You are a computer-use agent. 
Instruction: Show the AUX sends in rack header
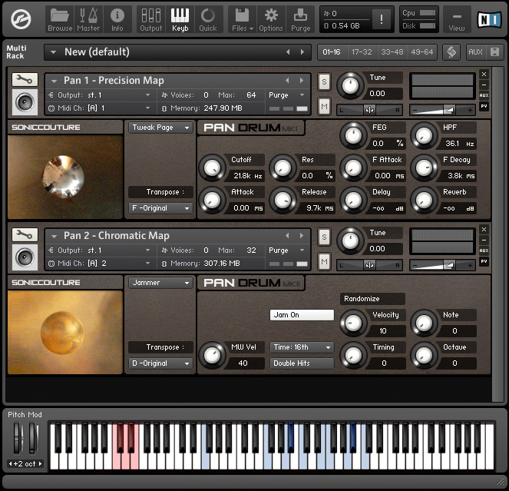(x=475, y=52)
